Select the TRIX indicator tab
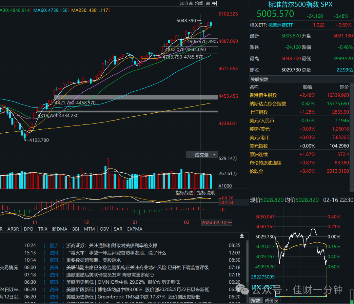Viewport: 354px width, 304px height. click(x=43, y=229)
